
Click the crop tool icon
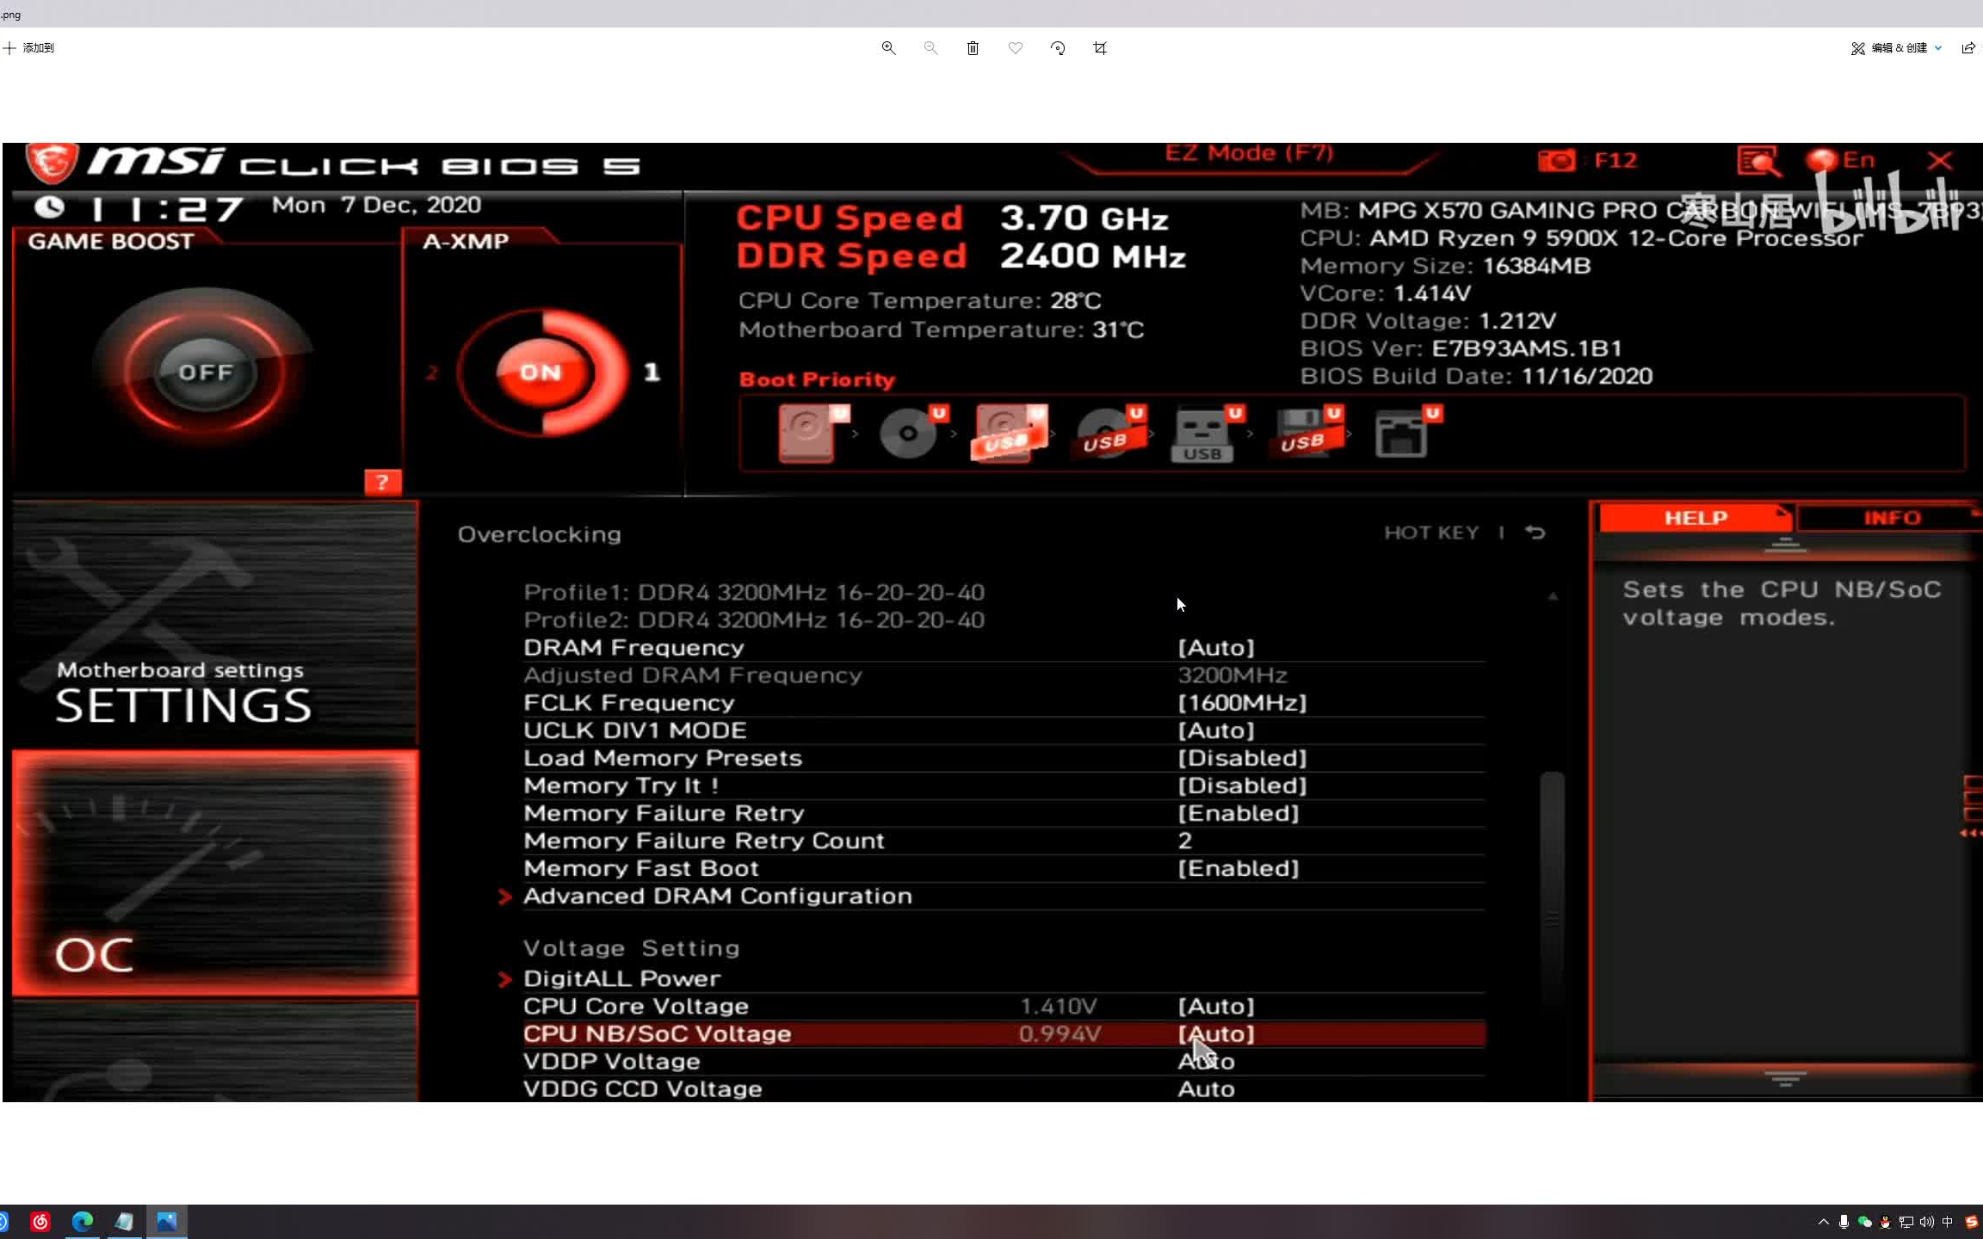click(x=1100, y=48)
